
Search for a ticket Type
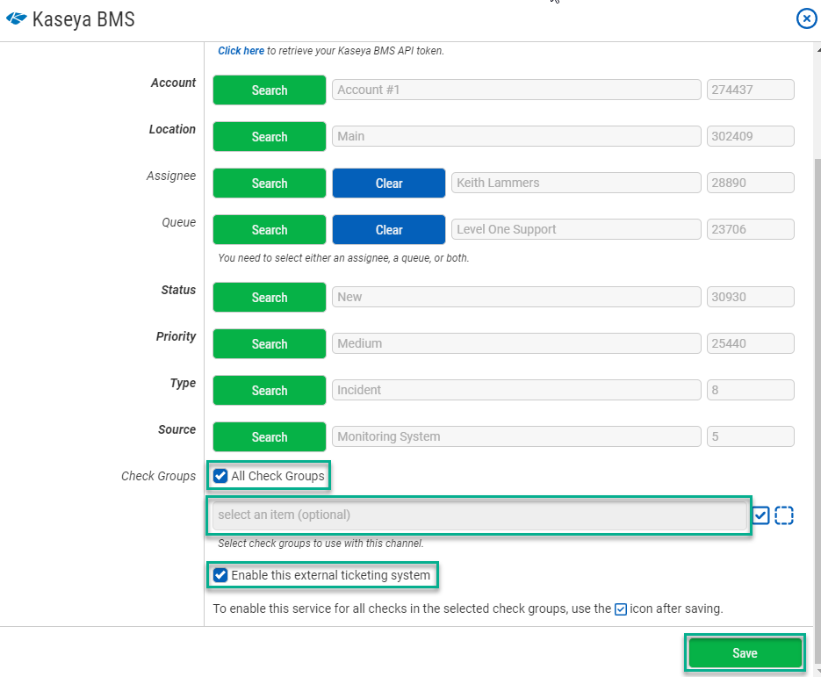click(269, 390)
